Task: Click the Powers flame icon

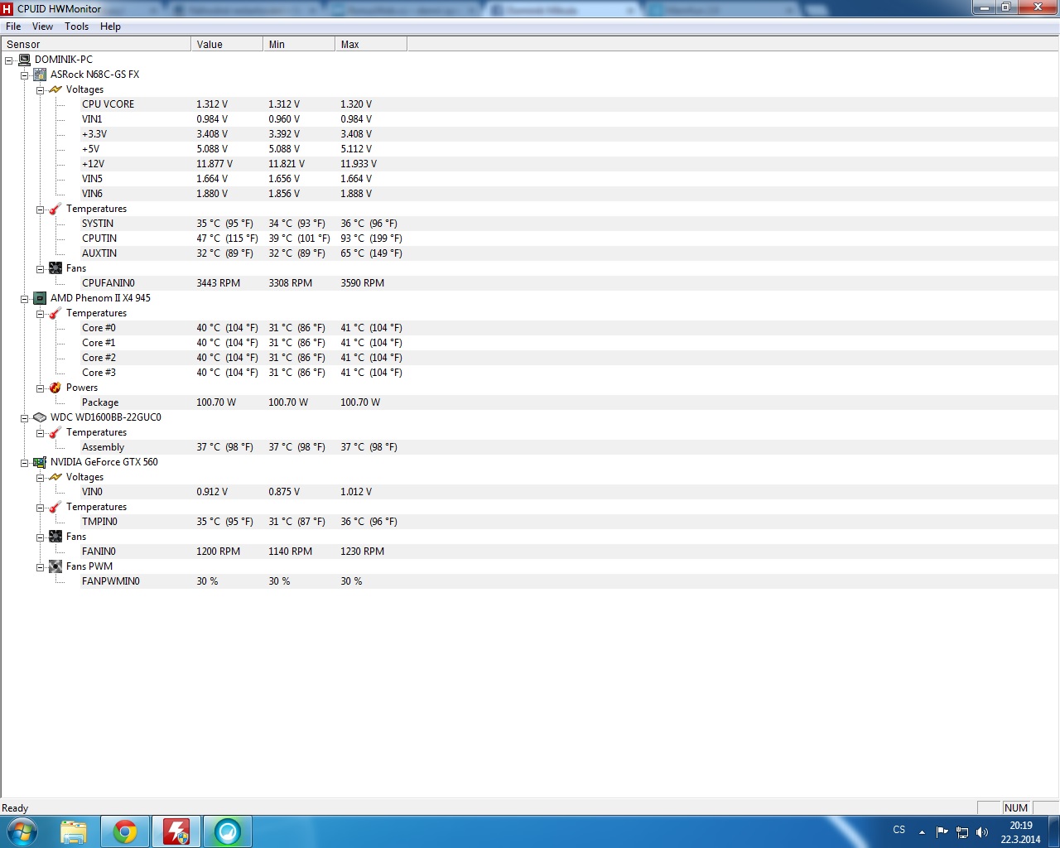Action: pos(55,388)
